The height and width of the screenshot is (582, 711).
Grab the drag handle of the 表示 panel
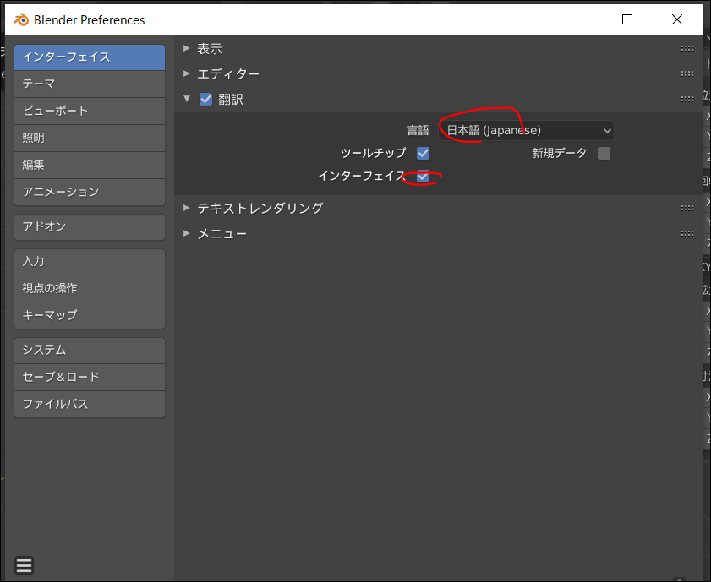[687, 48]
